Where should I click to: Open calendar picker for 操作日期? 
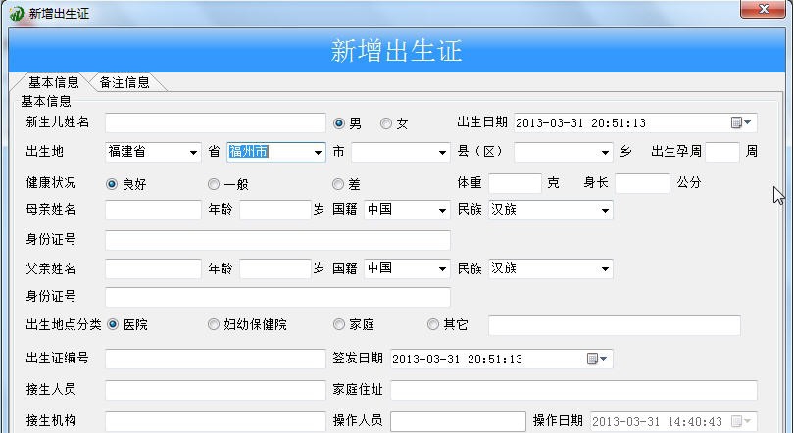click(x=741, y=421)
